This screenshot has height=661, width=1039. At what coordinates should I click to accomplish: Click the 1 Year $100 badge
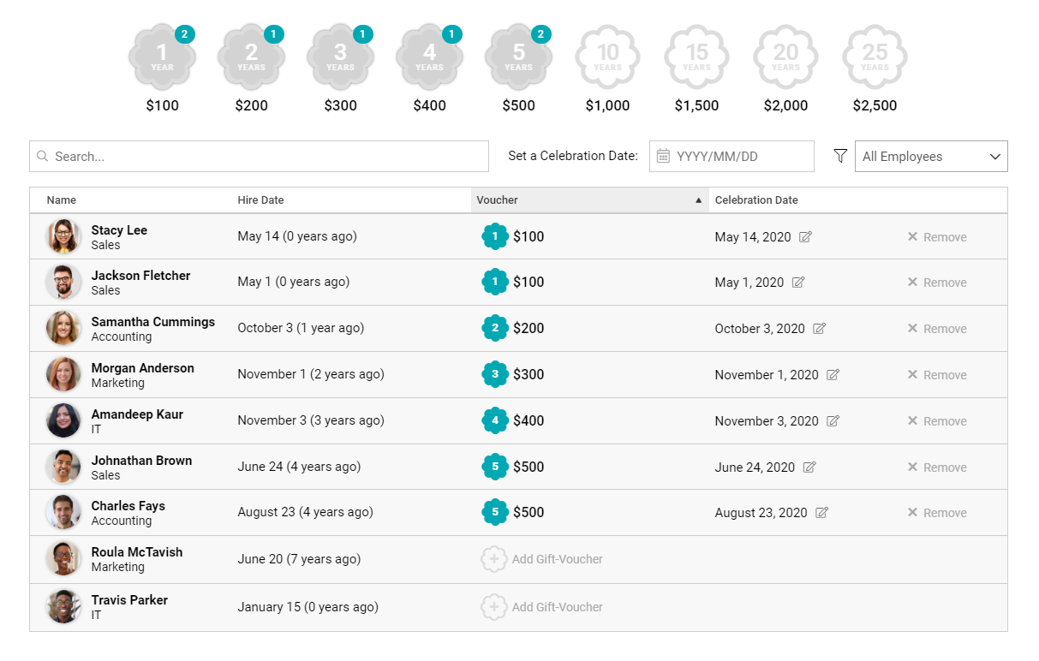click(x=162, y=58)
